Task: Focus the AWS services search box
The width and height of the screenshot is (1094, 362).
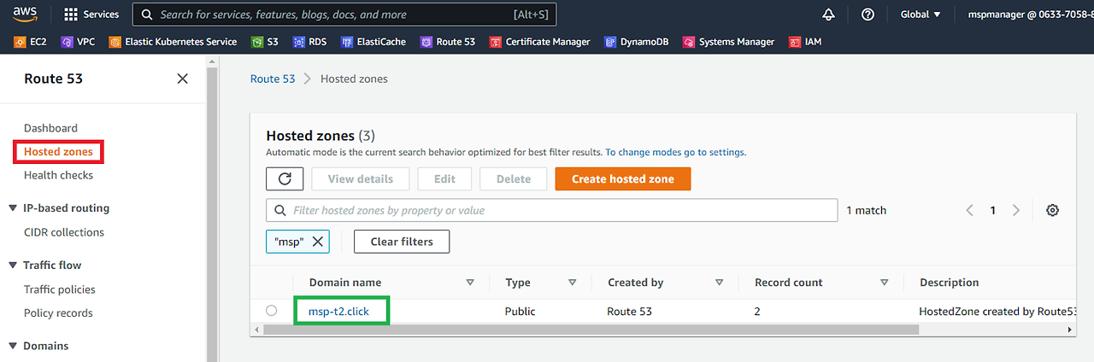Action: point(345,15)
